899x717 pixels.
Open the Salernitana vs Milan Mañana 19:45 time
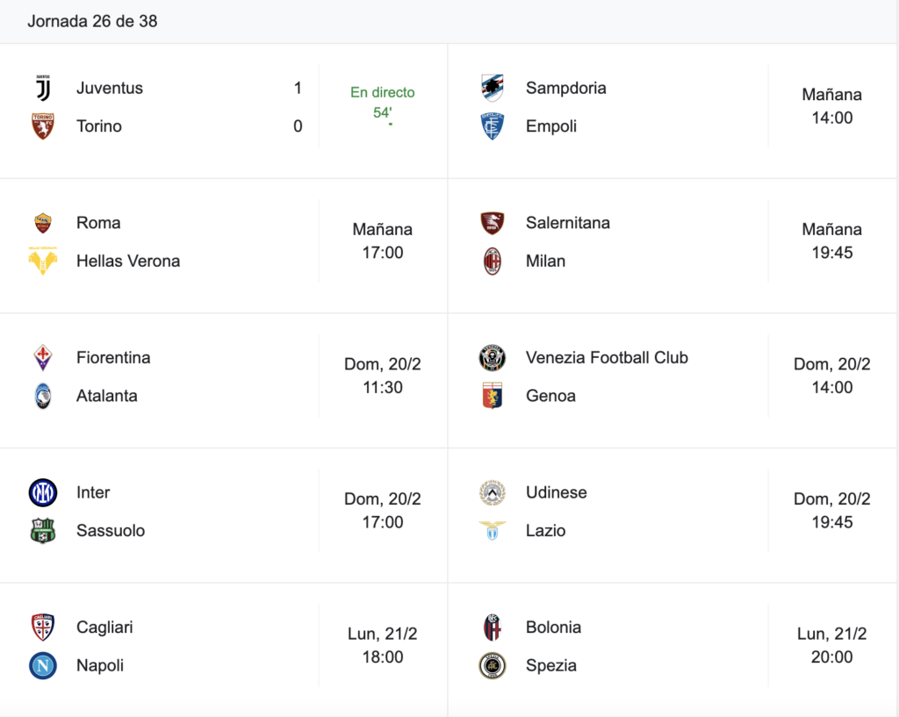832,240
